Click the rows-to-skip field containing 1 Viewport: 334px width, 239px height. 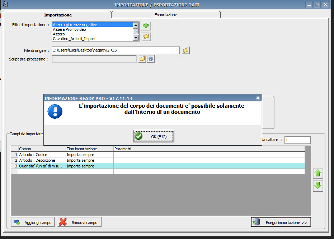(297, 140)
